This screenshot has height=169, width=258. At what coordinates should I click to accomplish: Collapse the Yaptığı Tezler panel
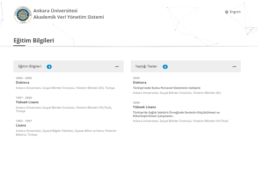[234, 66]
